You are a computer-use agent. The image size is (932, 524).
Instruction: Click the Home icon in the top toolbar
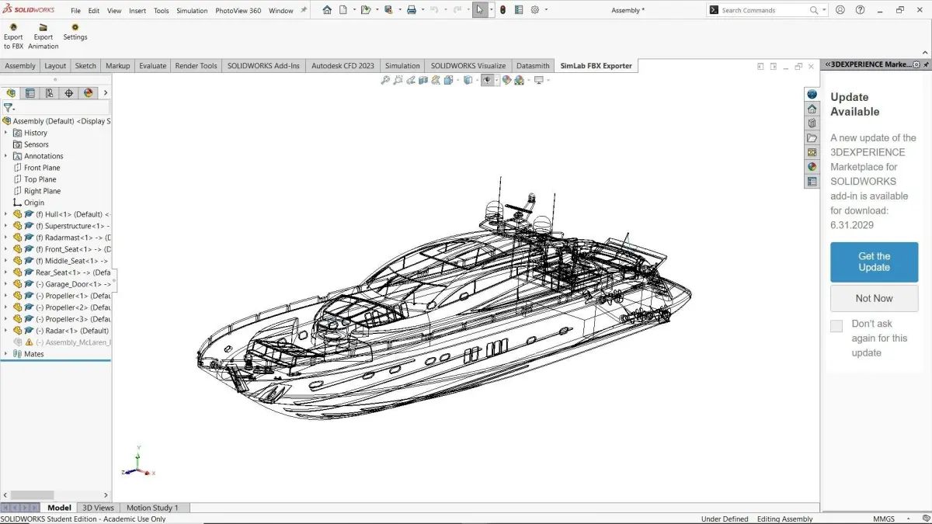click(x=327, y=10)
